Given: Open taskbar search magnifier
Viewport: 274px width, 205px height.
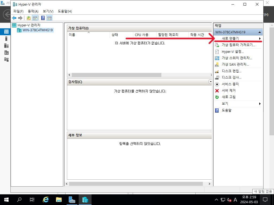Looking at the screenshot, I should tap(19, 200).
